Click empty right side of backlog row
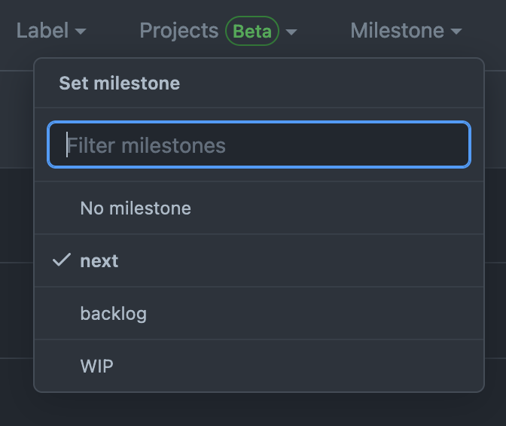 pos(376,313)
